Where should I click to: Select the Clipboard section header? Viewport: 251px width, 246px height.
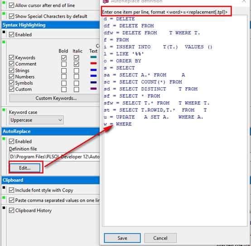click(51, 180)
